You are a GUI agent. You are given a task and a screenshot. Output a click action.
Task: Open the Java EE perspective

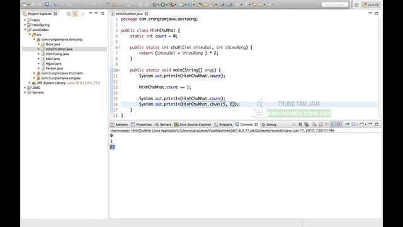[x=371, y=5]
